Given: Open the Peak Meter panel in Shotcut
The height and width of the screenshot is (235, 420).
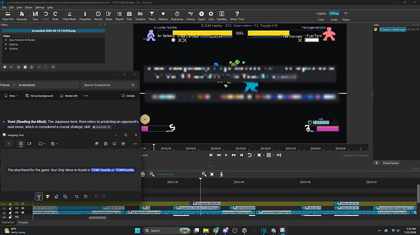Looking at the screenshot, I should point(69,16).
